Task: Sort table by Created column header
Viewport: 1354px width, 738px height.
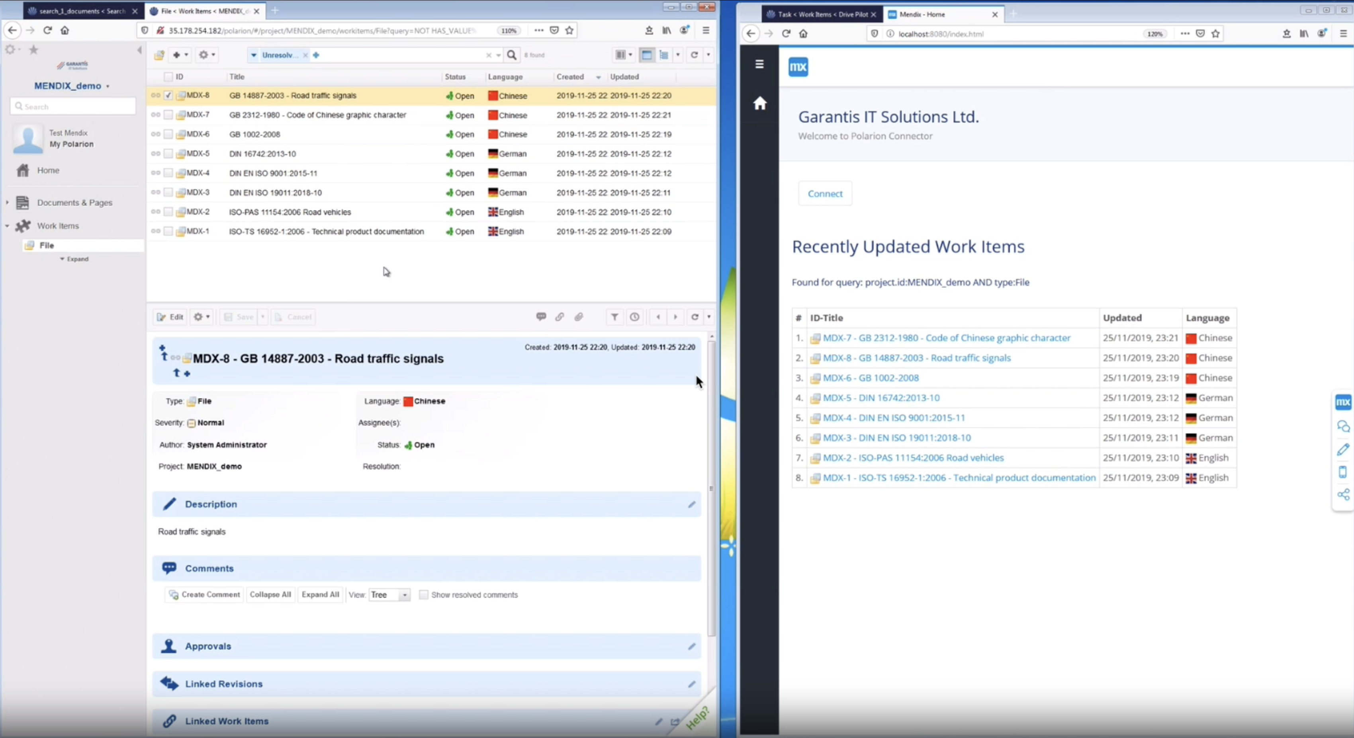Action: (x=570, y=77)
